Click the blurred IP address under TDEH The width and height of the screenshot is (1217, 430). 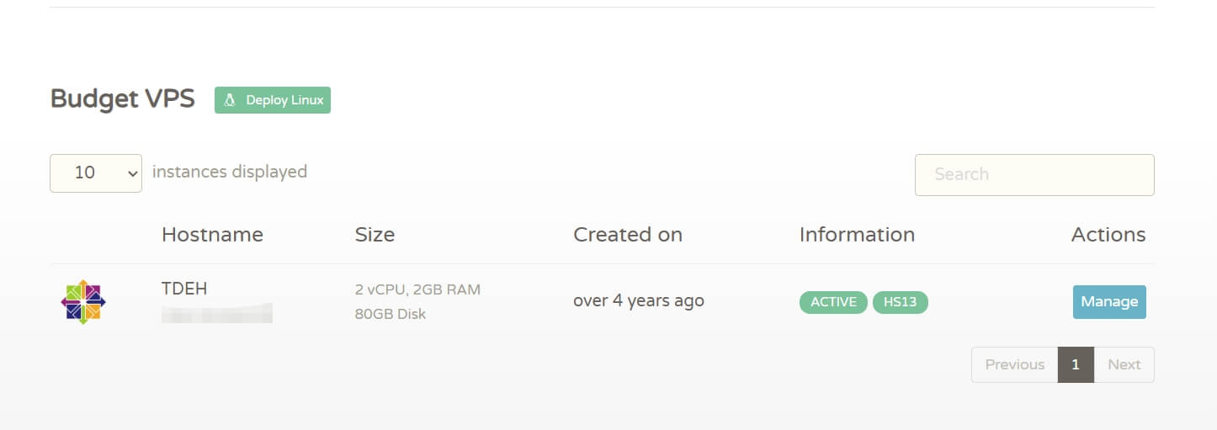pos(217,314)
